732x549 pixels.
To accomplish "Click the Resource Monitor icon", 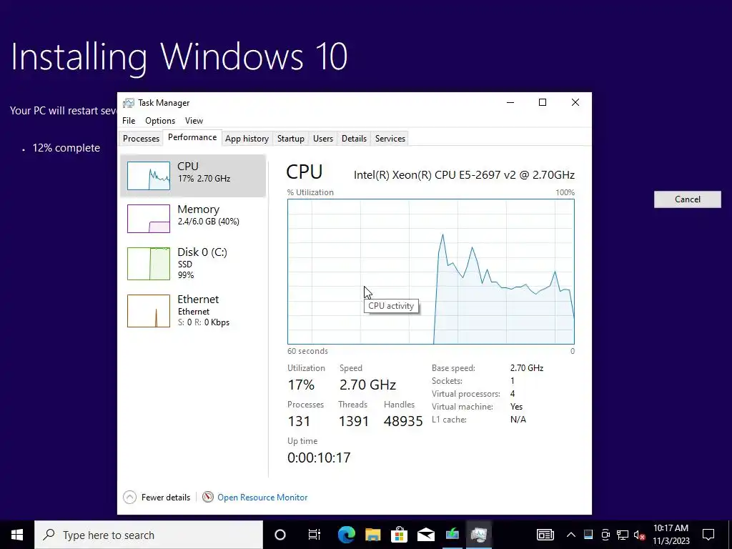I will point(208,498).
